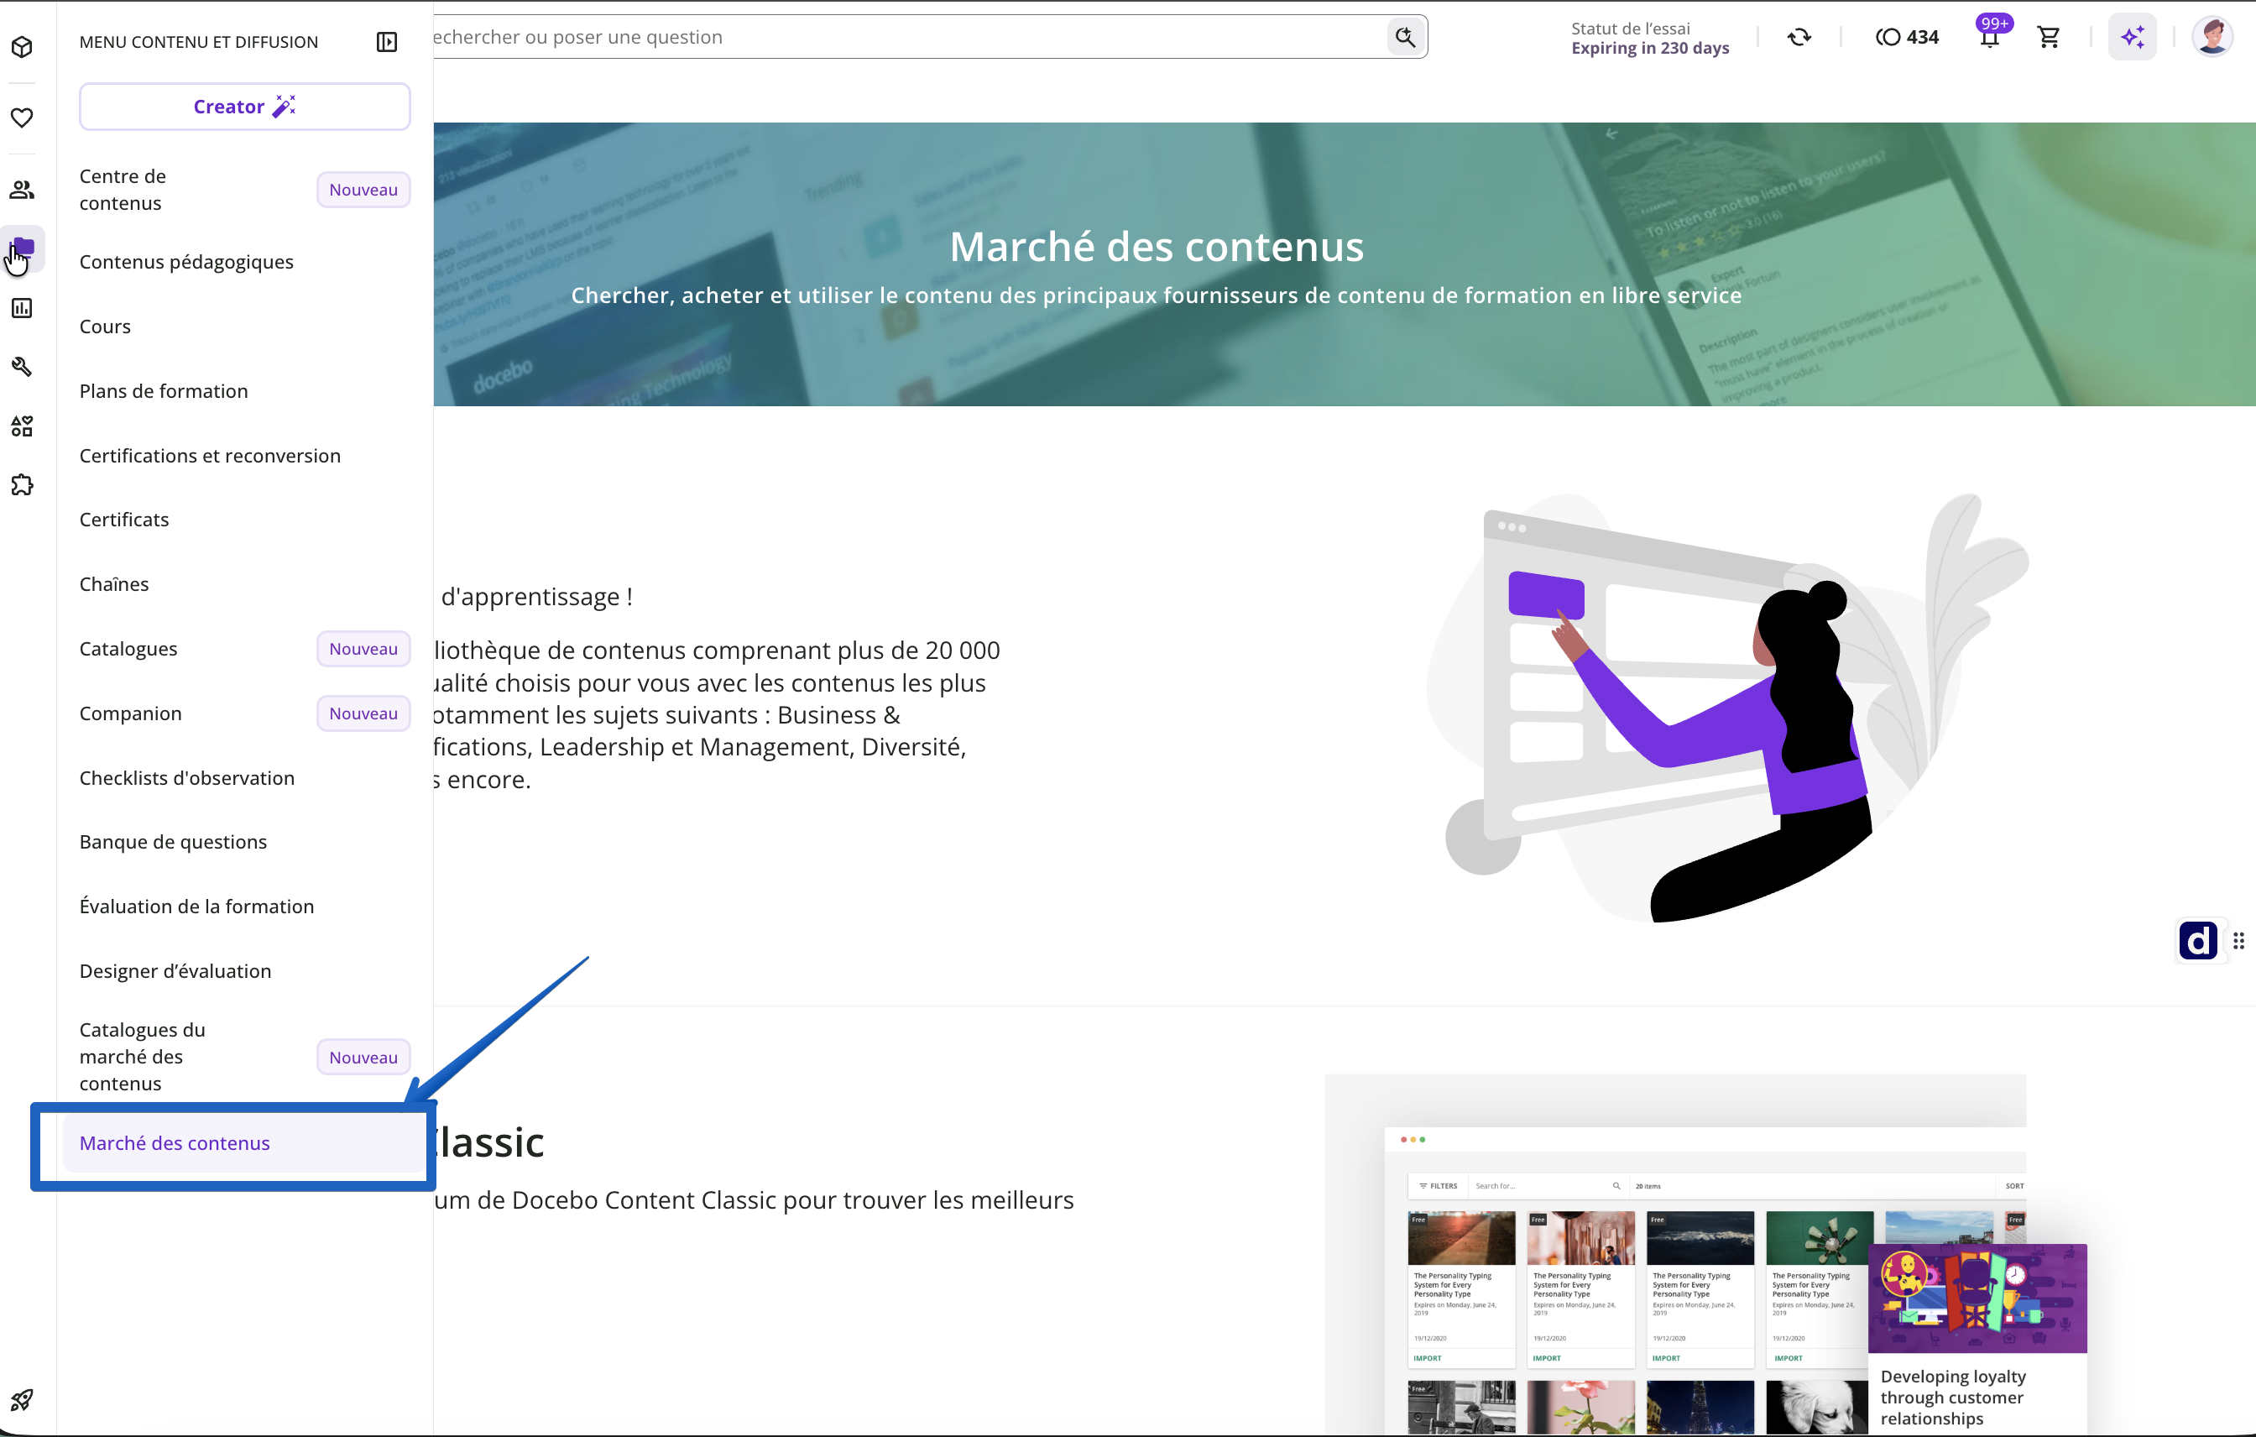
Task: Select Marché des contenus menu item
Action: tap(244, 1143)
